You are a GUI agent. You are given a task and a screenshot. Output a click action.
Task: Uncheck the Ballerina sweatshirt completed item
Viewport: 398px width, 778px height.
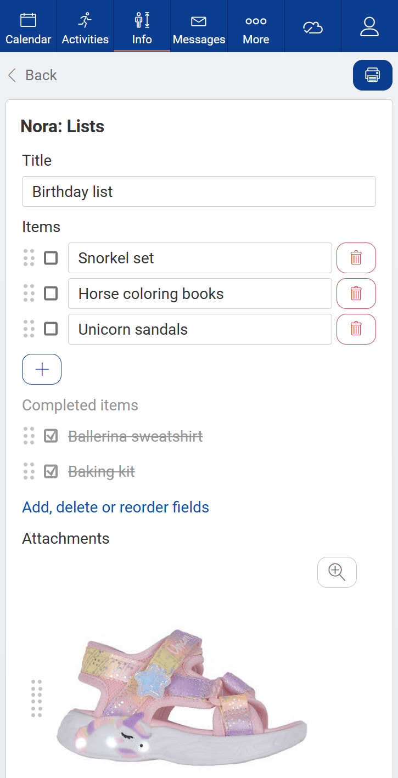click(x=51, y=436)
